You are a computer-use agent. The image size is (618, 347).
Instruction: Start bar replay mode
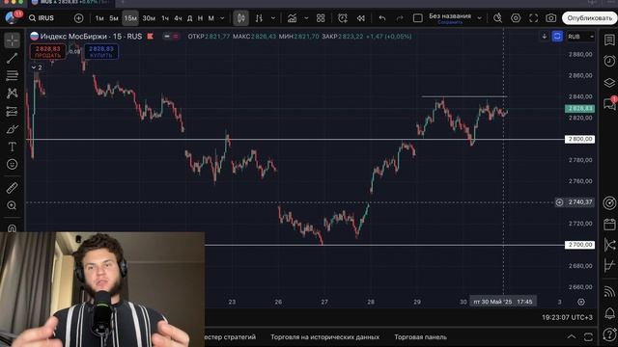pos(360,18)
